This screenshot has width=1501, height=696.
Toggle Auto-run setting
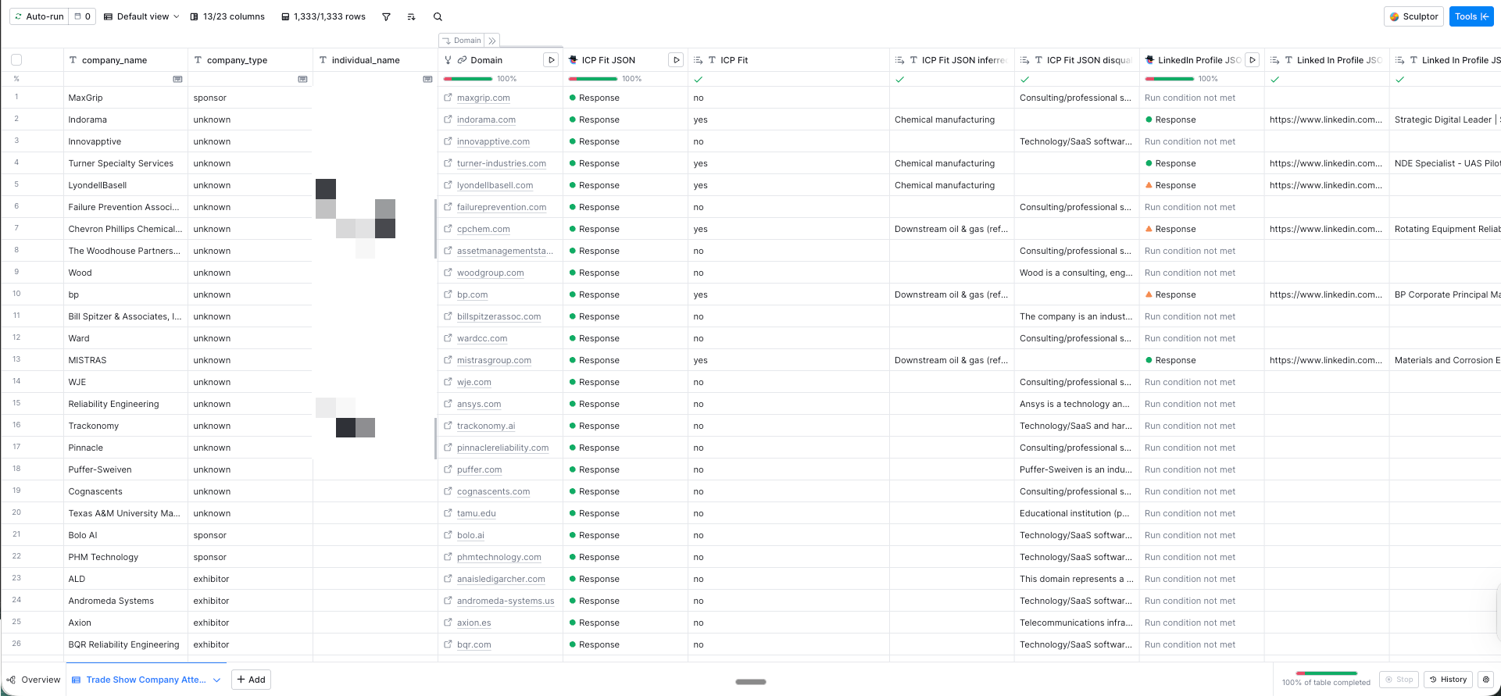39,16
